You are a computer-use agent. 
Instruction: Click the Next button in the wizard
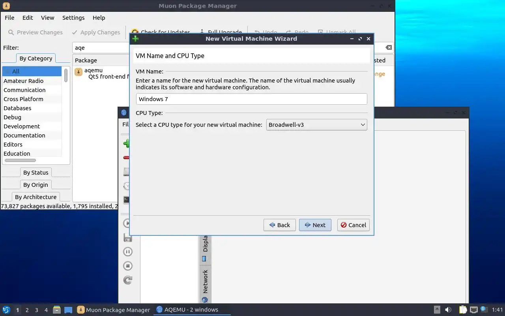[315, 225]
